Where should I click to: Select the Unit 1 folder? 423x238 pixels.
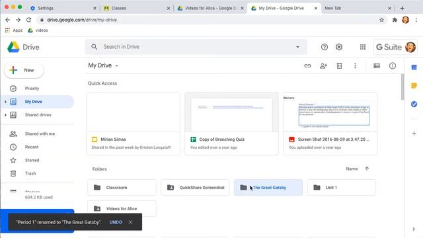pos(342,187)
